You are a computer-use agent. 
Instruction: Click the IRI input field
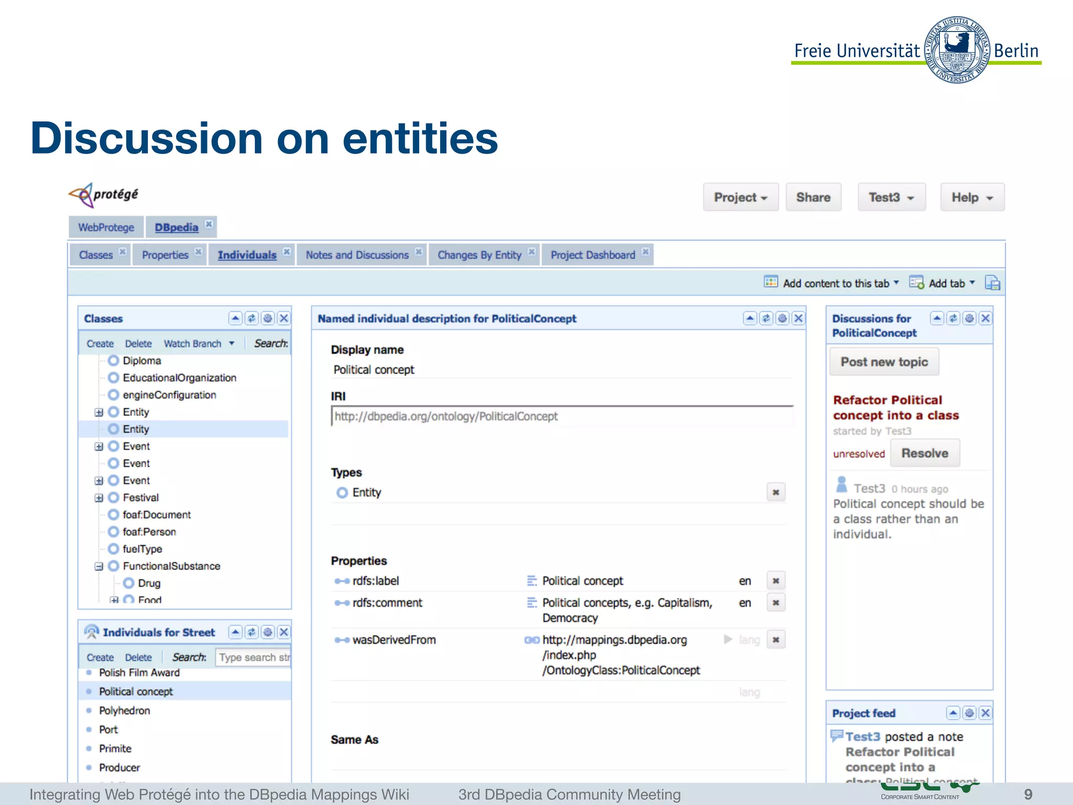[x=562, y=416]
